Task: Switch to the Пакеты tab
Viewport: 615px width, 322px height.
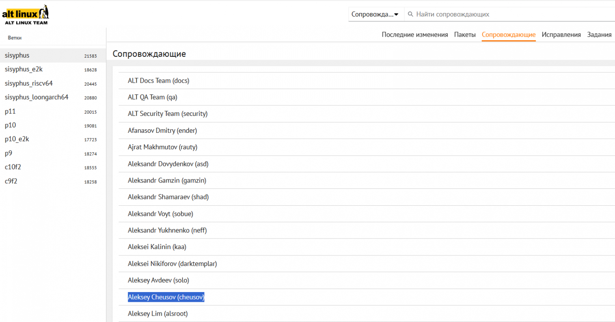Action: click(465, 35)
